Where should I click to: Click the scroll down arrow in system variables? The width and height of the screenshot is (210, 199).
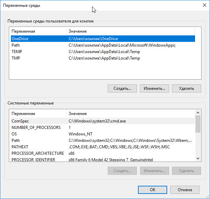(198, 159)
